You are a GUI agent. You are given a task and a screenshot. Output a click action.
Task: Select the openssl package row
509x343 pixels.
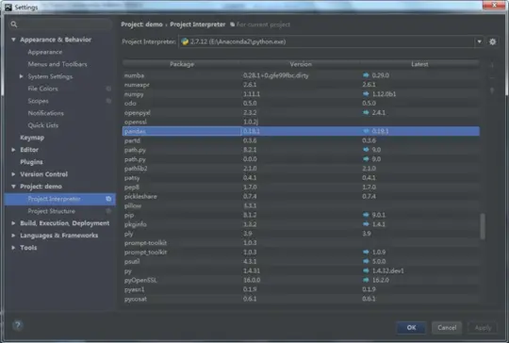point(301,122)
